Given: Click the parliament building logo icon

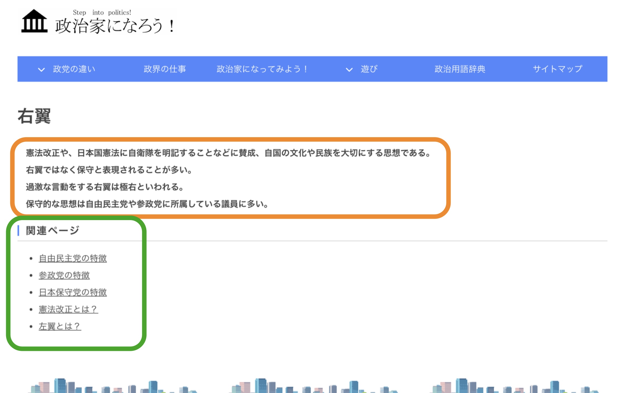Looking at the screenshot, I should pyautogui.click(x=34, y=22).
